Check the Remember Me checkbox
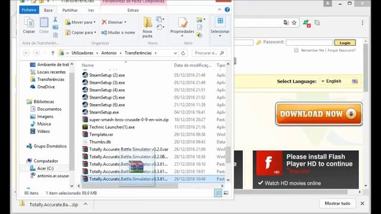The width and height of the screenshot is (381, 214). coord(296,50)
